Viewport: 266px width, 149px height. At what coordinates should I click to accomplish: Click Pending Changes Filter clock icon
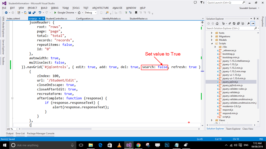point(223,24)
